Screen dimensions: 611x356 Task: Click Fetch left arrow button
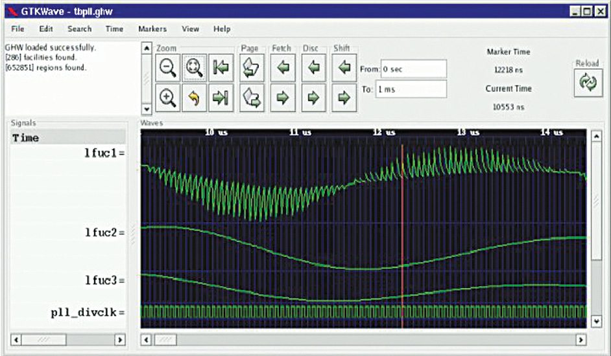283,68
